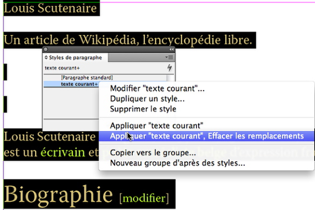The height and width of the screenshot is (210, 315).
Task: Cycle panel view via Styles de paragraphe arrows
Action: 46,58
